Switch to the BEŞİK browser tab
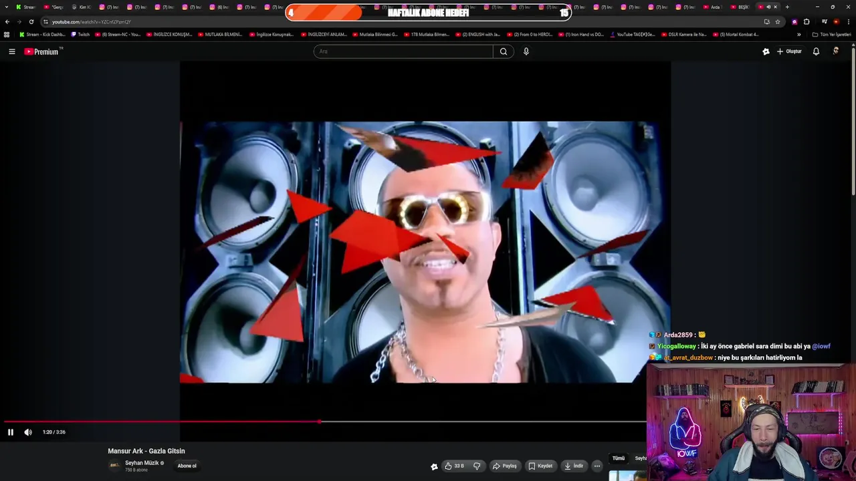Screen dimensions: 856x481 740,7
